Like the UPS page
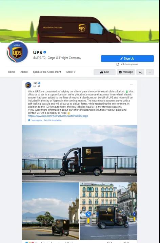Image resolution: width=160 pixels, height=243 pixels. tap(104, 72)
